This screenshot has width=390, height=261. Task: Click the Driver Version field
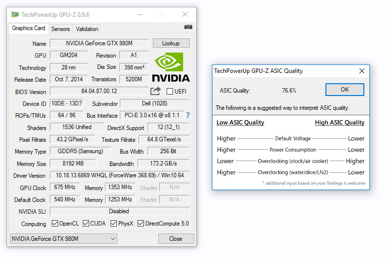point(120,175)
